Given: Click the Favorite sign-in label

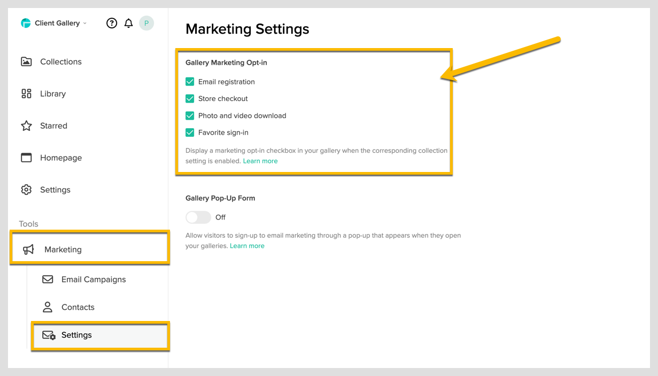Looking at the screenshot, I should (223, 132).
